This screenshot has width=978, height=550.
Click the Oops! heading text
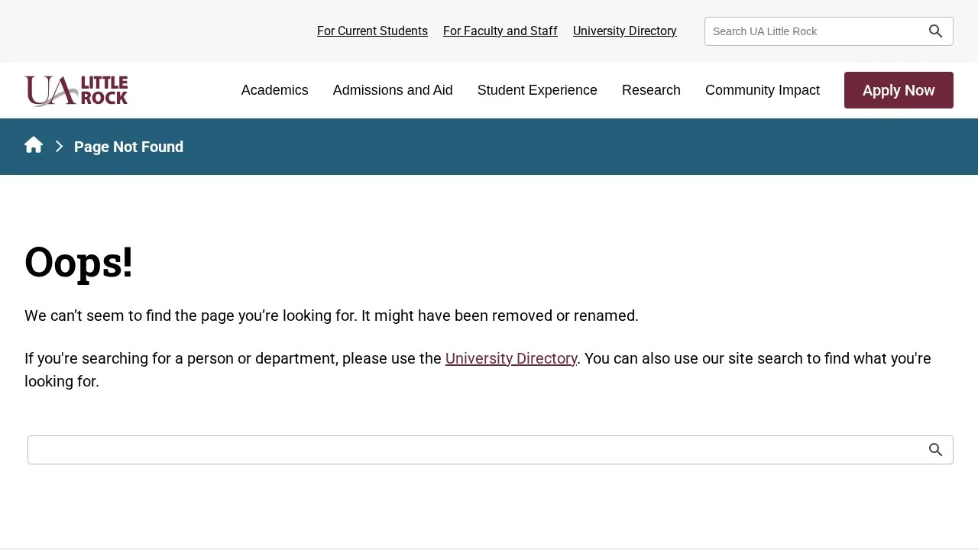pos(79,262)
